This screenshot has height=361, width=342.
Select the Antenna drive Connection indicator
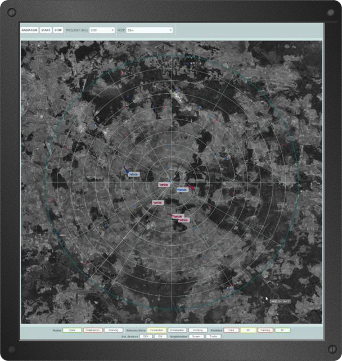(x=157, y=330)
